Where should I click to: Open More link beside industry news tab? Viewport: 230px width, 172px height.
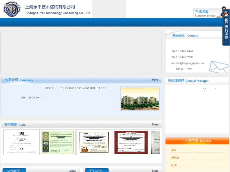155,171
